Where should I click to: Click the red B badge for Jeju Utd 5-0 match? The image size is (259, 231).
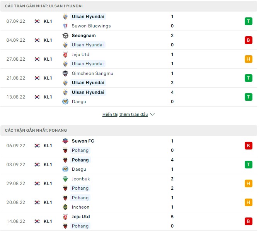coord(248,221)
